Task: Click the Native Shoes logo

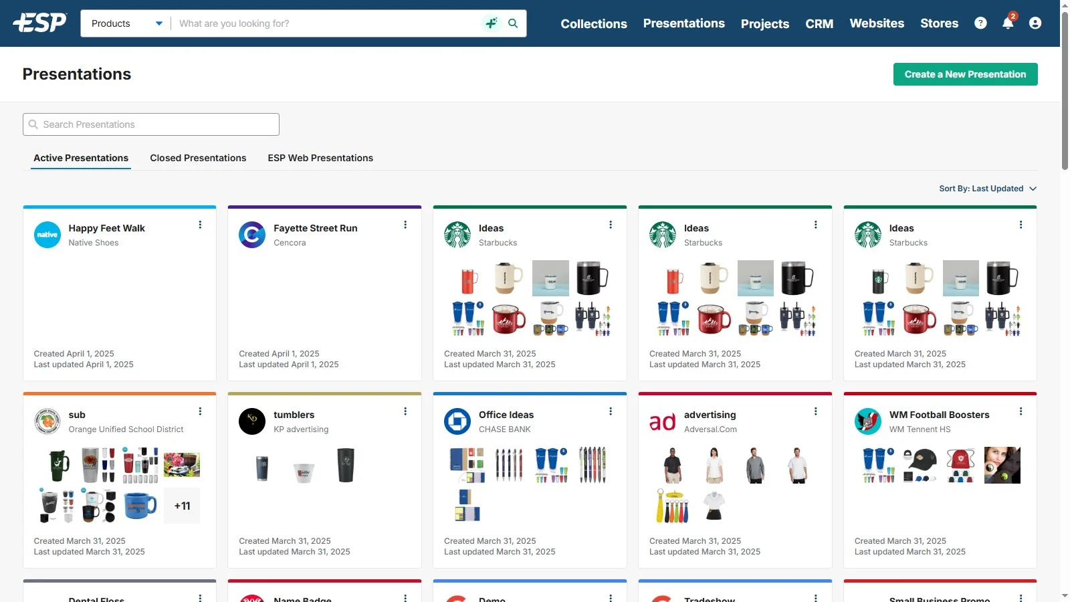Action: [47, 235]
